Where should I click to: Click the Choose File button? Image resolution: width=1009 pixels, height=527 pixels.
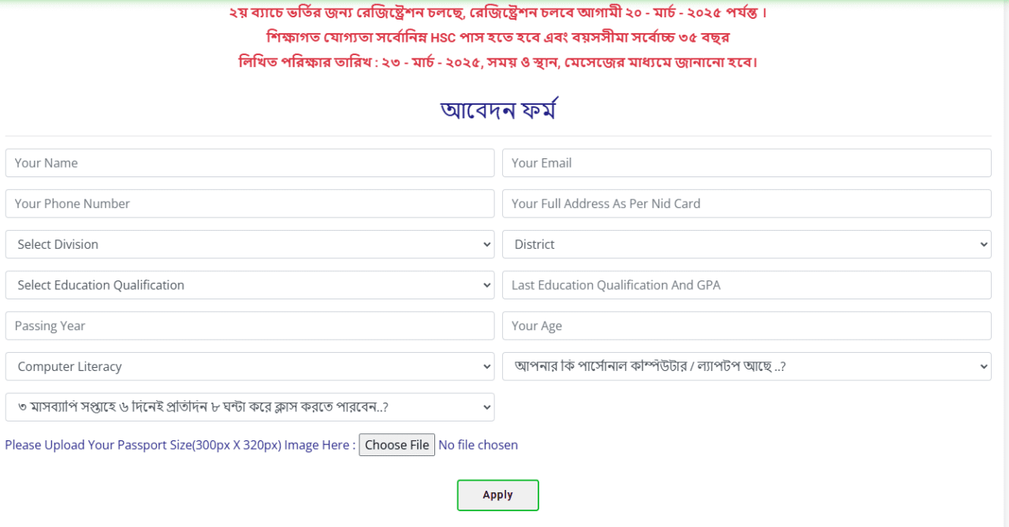(397, 445)
